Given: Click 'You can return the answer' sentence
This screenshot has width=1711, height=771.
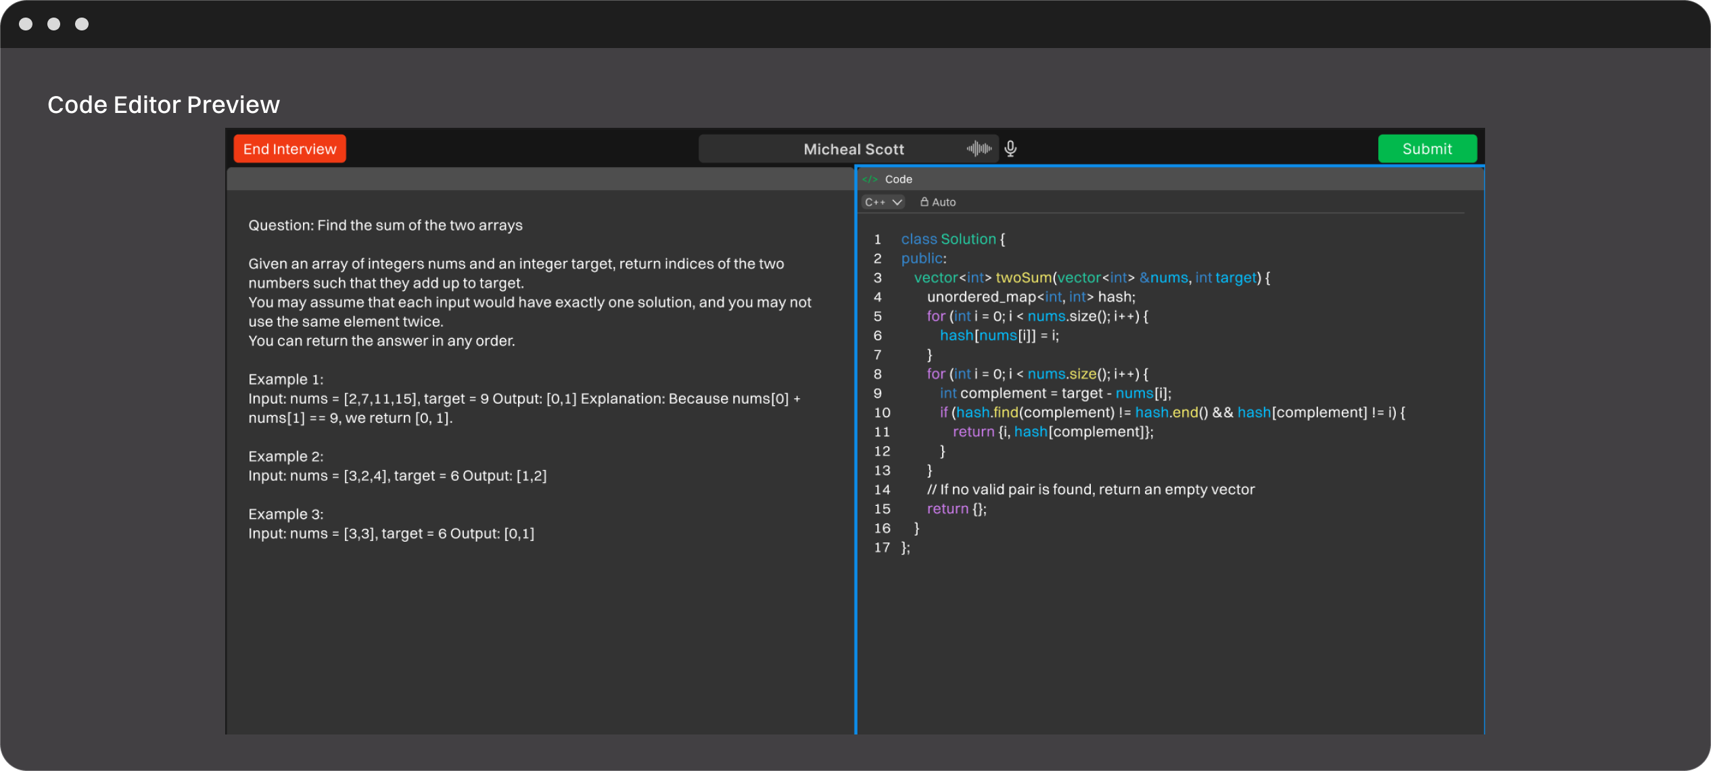Looking at the screenshot, I should [381, 341].
